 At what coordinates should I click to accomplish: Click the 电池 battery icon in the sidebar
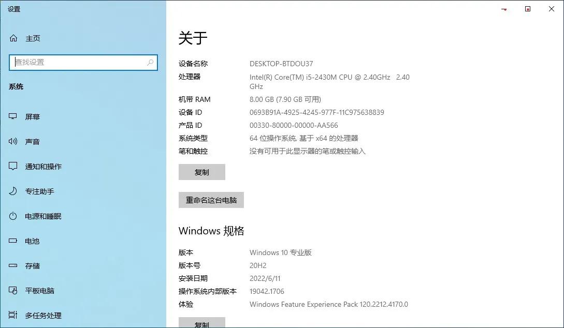[x=12, y=241]
